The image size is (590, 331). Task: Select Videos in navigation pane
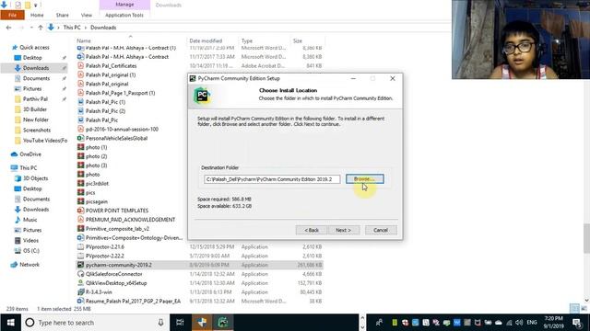tap(30, 240)
